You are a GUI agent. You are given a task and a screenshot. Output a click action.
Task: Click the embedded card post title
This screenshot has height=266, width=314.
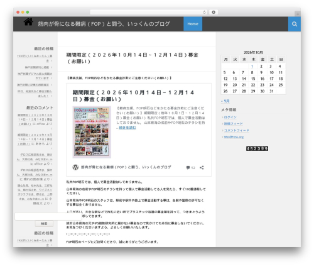(133, 96)
